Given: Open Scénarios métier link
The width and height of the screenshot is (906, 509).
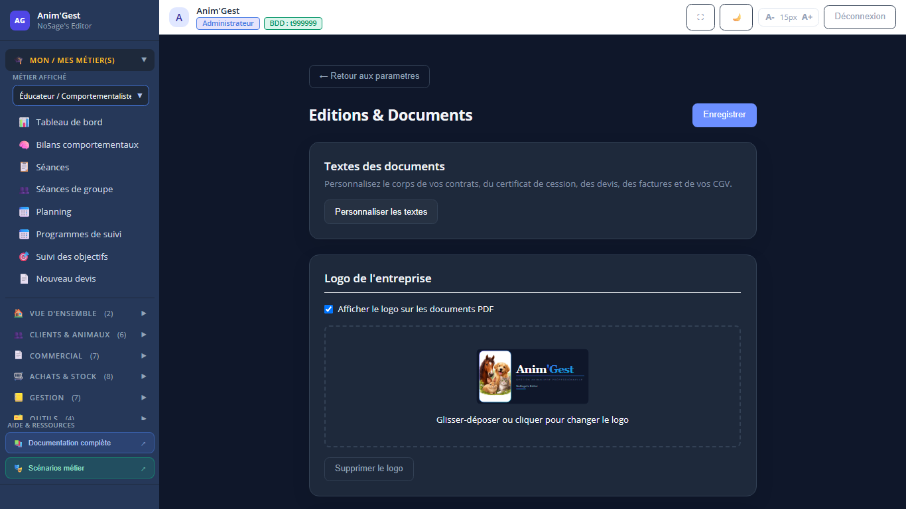Looking at the screenshot, I should (80, 468).
